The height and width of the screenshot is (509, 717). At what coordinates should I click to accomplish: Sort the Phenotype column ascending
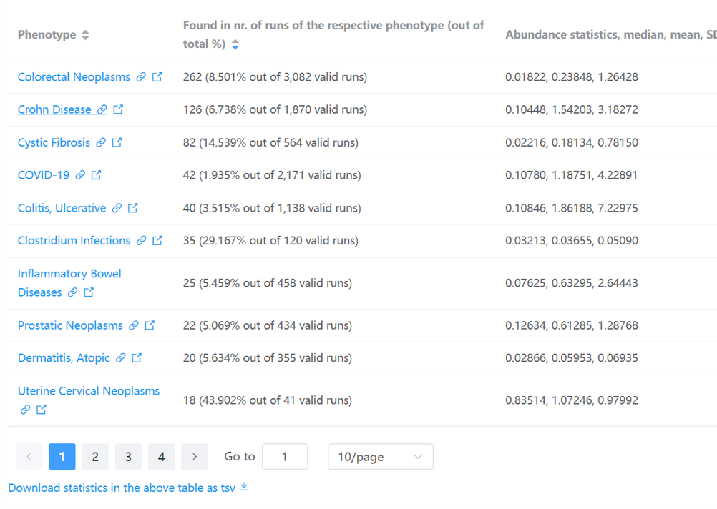coord(84,30)
